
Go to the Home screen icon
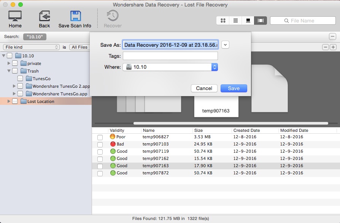coord(15,16)
